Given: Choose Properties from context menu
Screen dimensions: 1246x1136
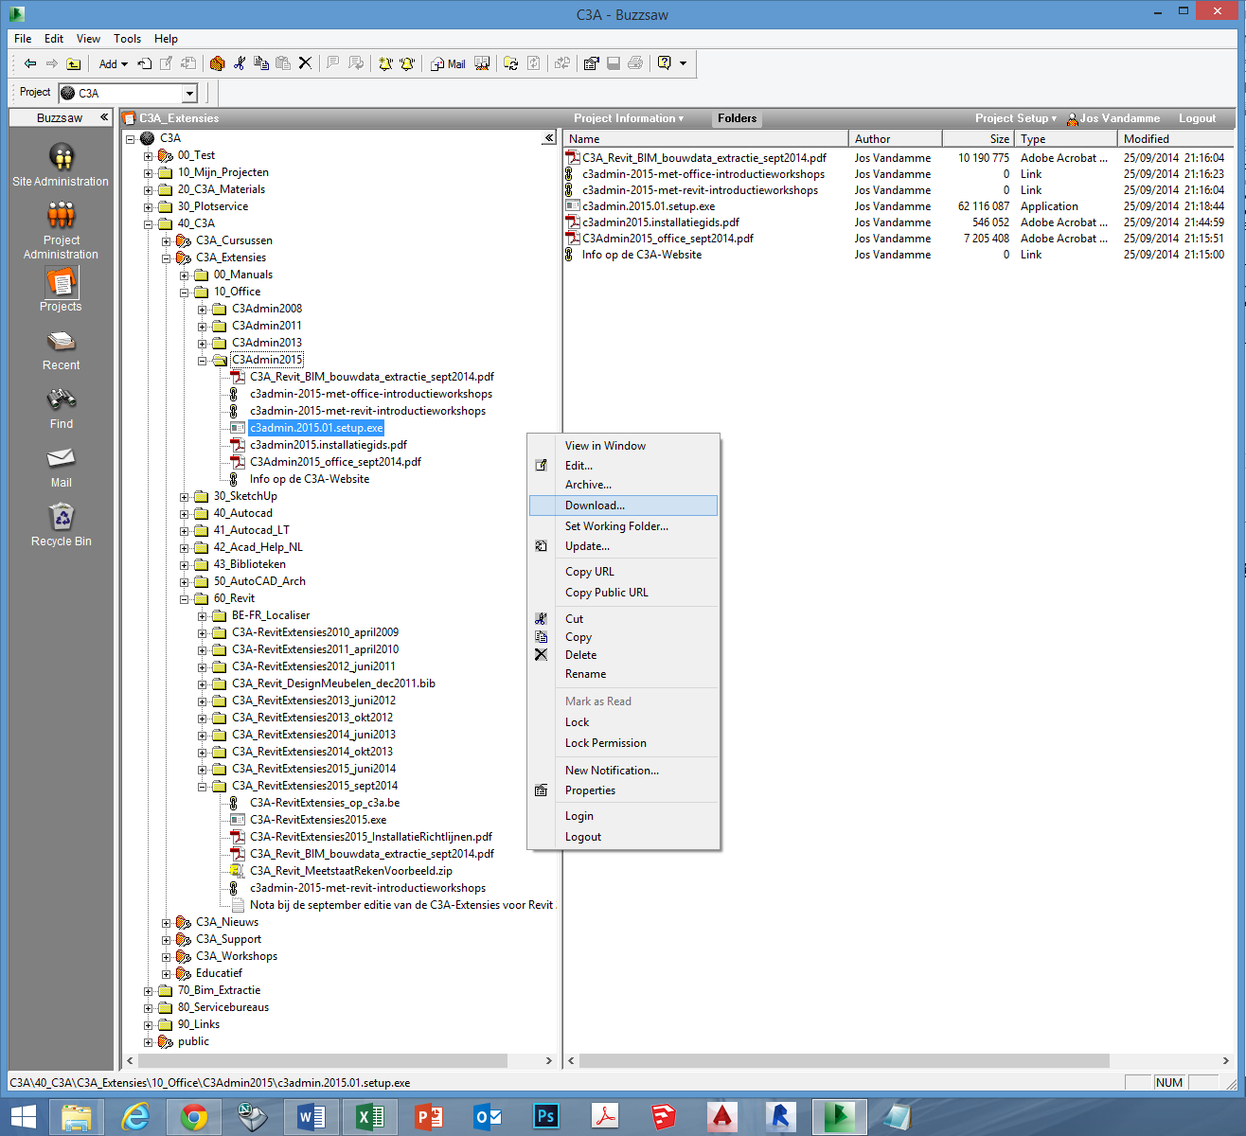Looking at the screenshot, I should 624,790.
